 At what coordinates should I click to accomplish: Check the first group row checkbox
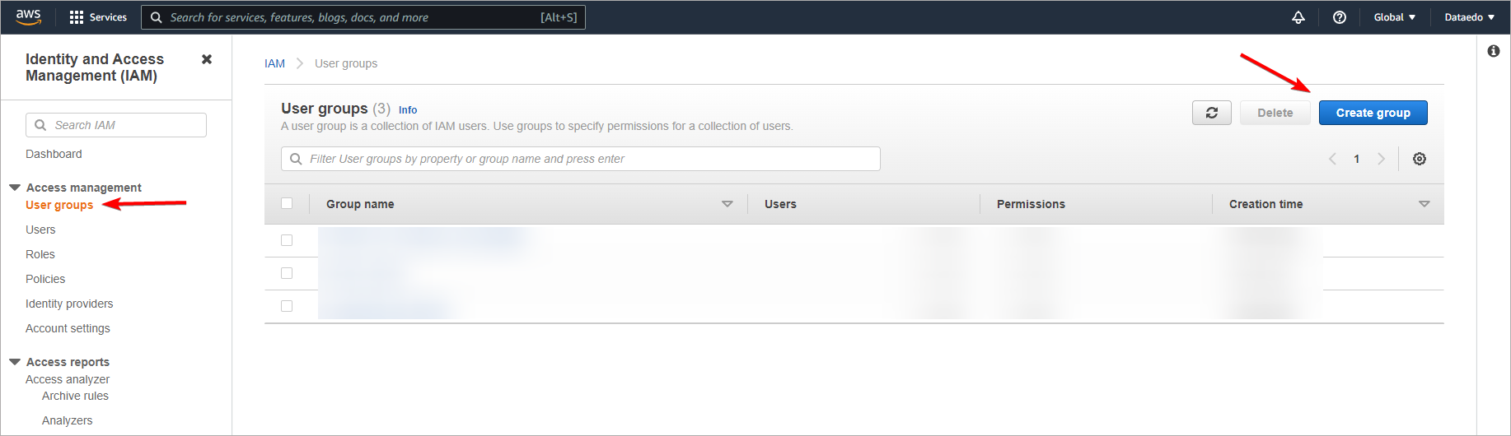click(x=287, y=240)
